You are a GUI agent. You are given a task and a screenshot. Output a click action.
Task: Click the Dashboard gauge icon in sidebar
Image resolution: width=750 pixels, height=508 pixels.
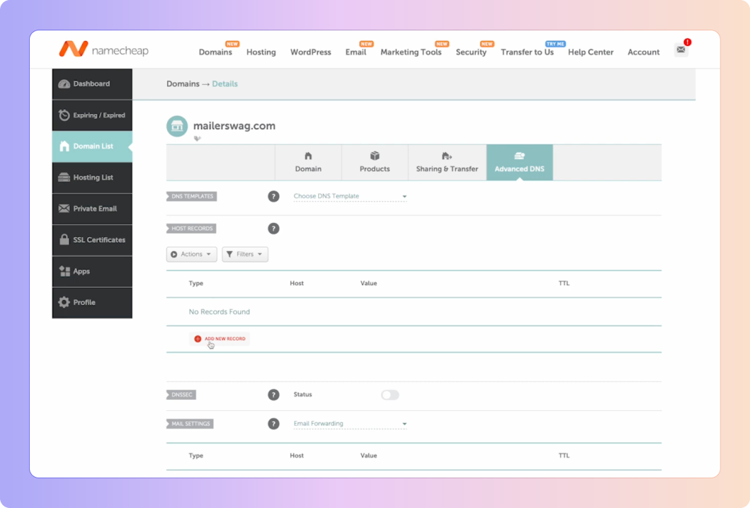coord(64,84)
